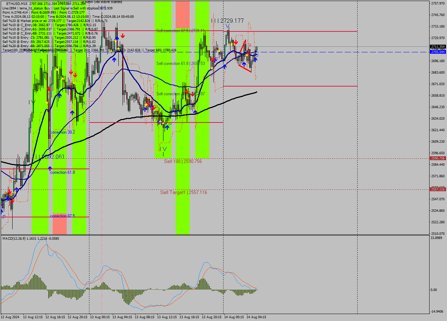Select the red sell arrow near 2729.177 peak
447x321 pixels.
(x=236, y=42)
